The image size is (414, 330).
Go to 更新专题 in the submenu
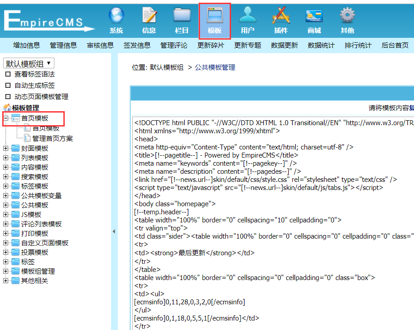pos(248,45)
